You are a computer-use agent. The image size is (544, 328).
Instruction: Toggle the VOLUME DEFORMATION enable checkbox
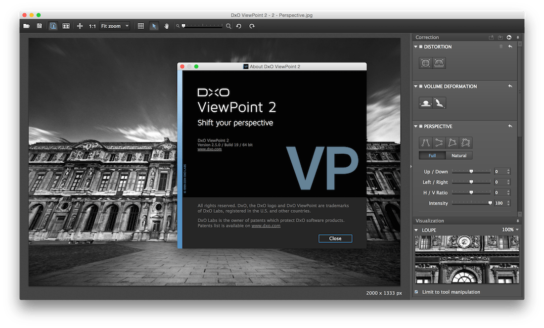pos(421,86)
